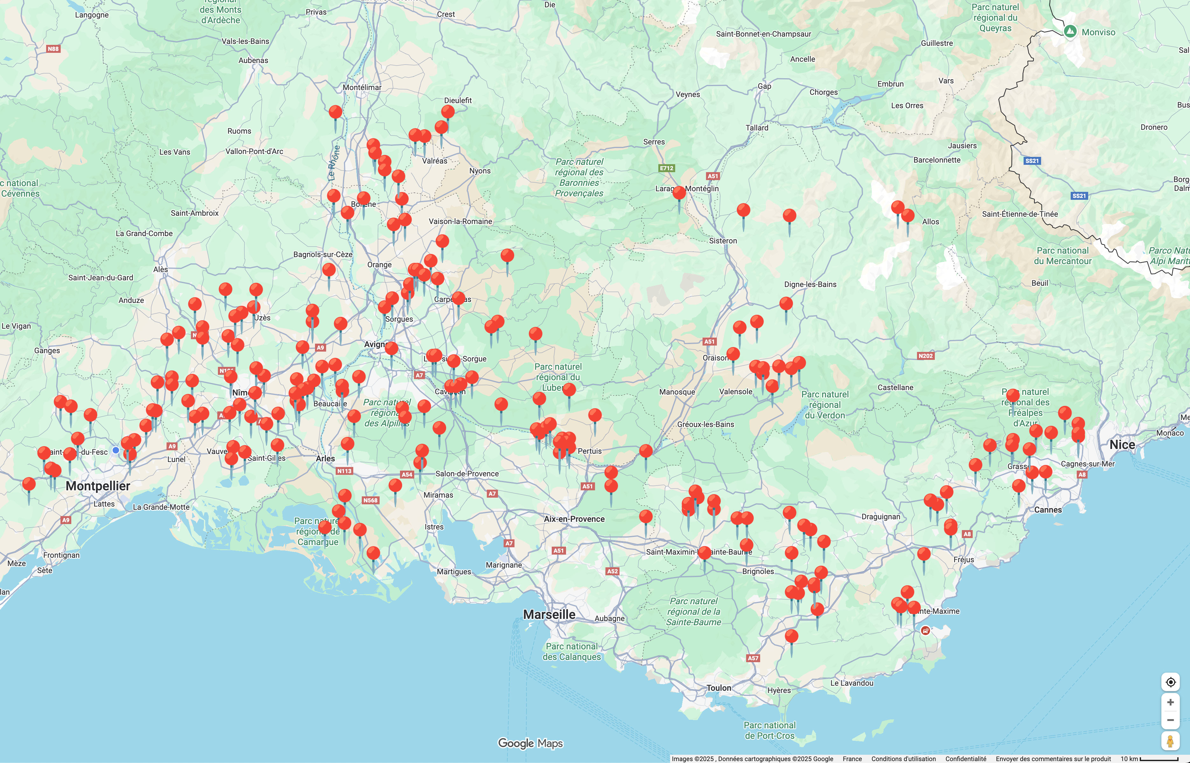
Task: Click the Toulon city label
Action: [x=718, y=688]
